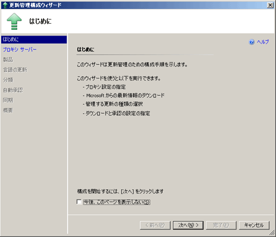Open the ヘルプ link
The height and width of the screenshot is (237, 276).
pyautogui.click(x=263, y=42)
